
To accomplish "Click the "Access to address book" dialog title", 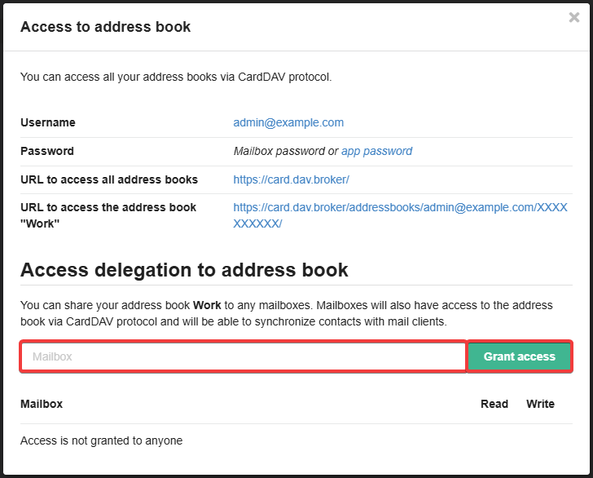I will (x=105, y=27).
